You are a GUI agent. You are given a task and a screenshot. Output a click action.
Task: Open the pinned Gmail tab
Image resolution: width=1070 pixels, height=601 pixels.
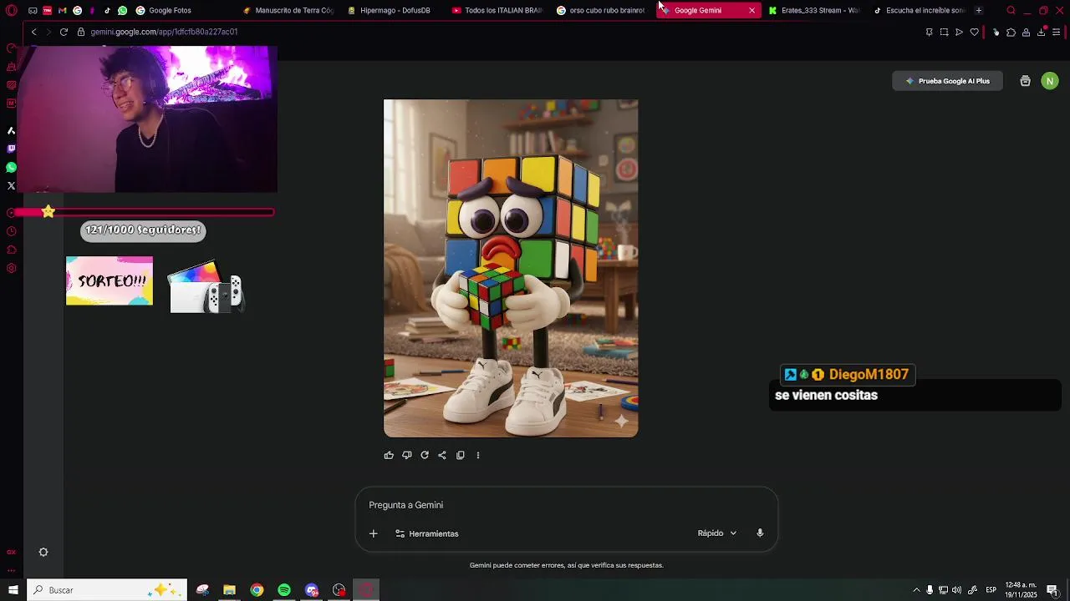(63, 10)
